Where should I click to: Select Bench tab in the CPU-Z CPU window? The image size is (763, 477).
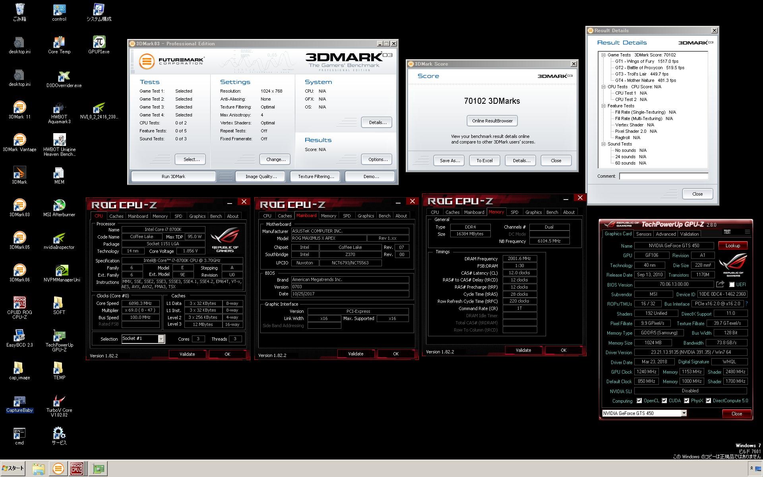pos(216,216)
